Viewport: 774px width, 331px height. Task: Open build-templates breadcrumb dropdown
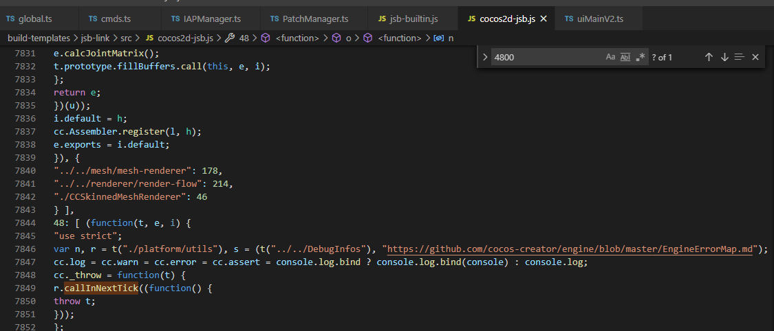coord(39,38)
